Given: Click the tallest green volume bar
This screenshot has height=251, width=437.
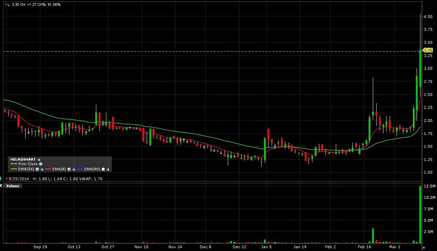Looking at the screenshot, I should 420,214.
